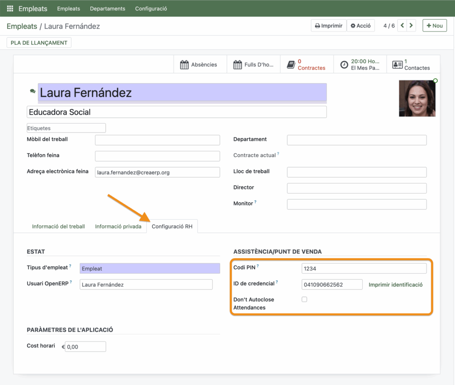Click the chat bubble icon beside employee name
This screenshot has height=385, width=455.
pyautogui.click(x=32, y=91)
